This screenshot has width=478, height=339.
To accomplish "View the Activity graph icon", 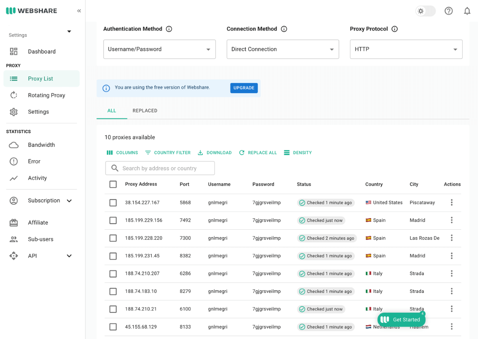I will point(14,178).
